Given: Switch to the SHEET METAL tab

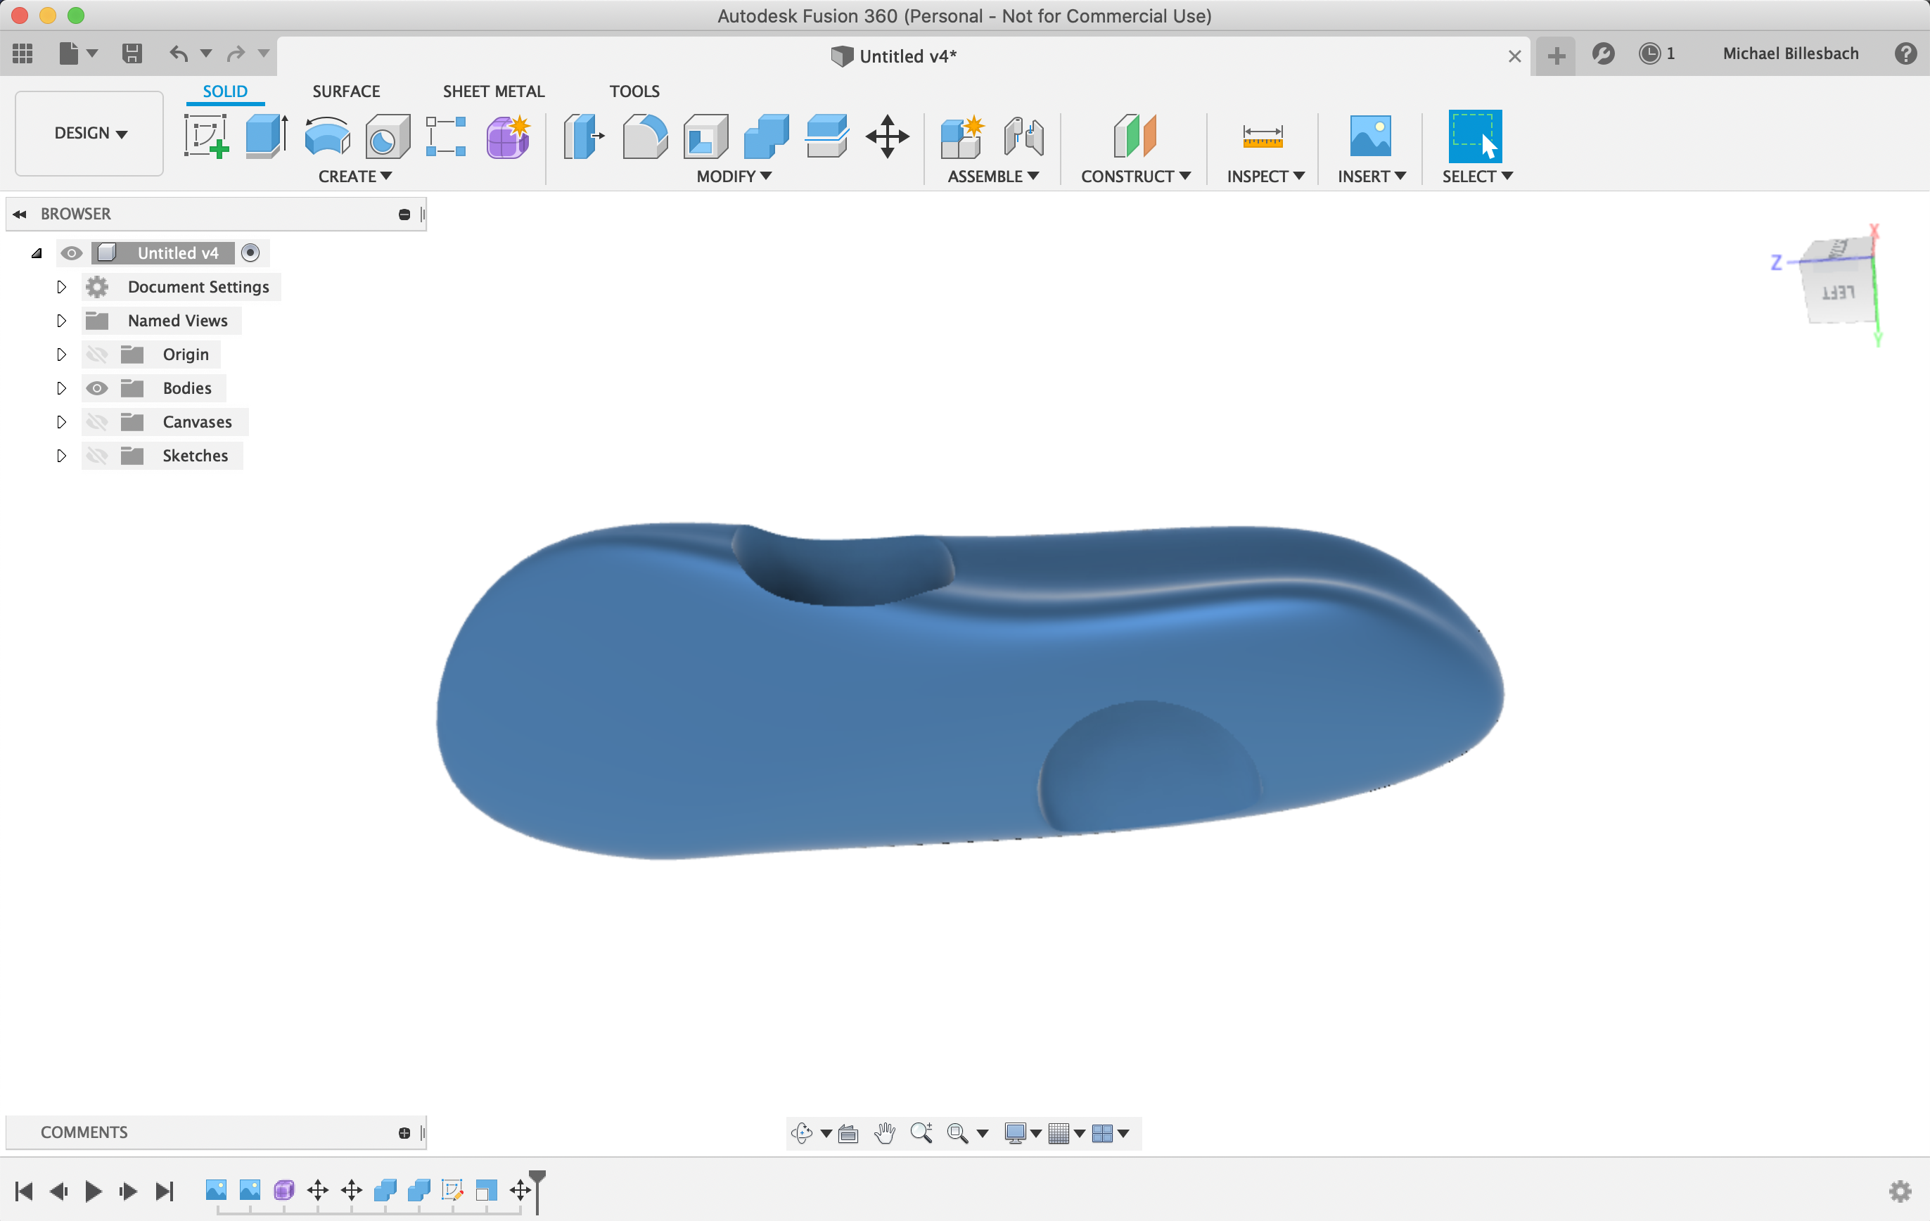Looking at the screenshot, I should 493,91.
